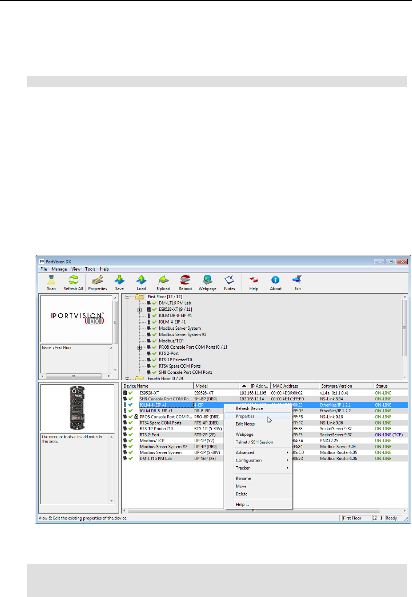Open the Tools menu
The width and height of the screenshot is (412, 597).
click(x=90, y=269)
